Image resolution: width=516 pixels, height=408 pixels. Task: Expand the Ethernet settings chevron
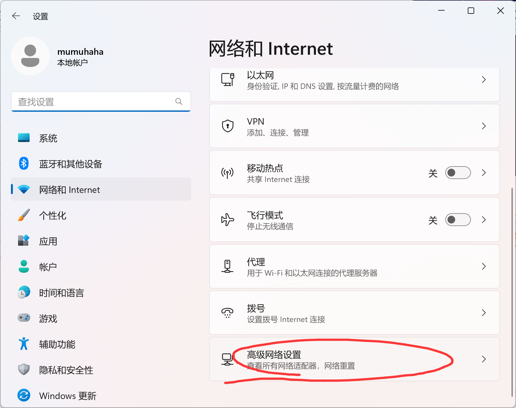tap(484, 80)
